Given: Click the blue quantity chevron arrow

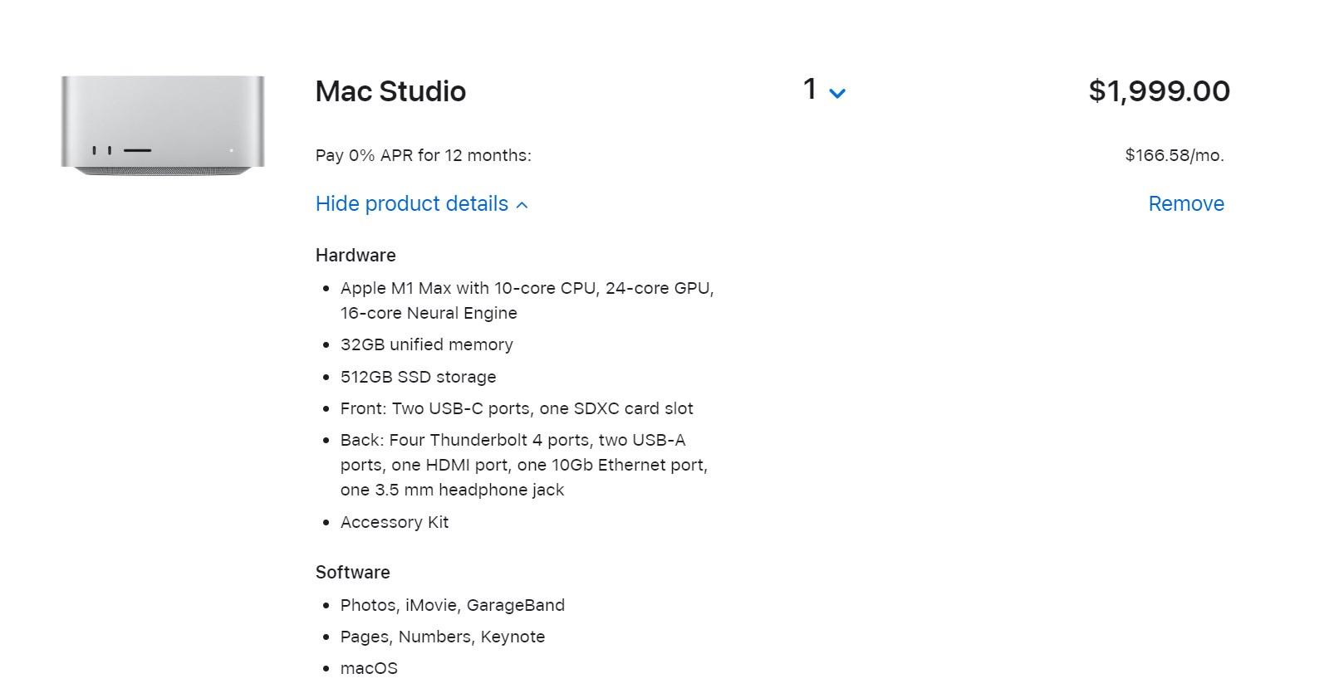Looking at the screenshot, I should [x=837, y=94].
